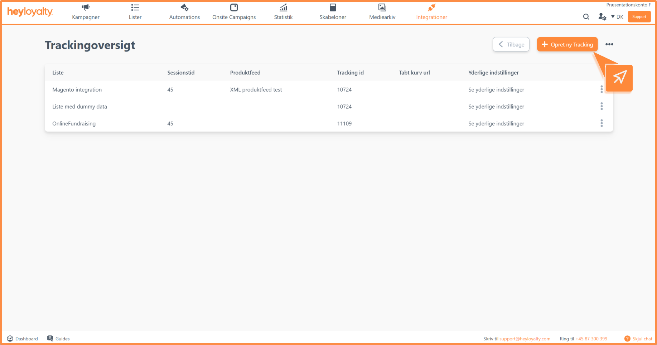Click the search magnifier icon
This screenshot has width=657, height=345.
click(x=586, y=17)
